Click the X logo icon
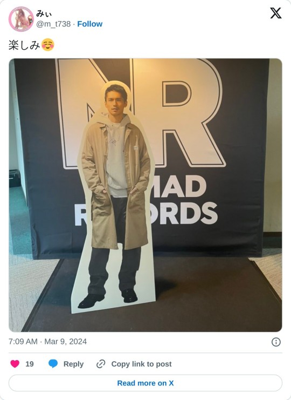 (x=276, y=13)
